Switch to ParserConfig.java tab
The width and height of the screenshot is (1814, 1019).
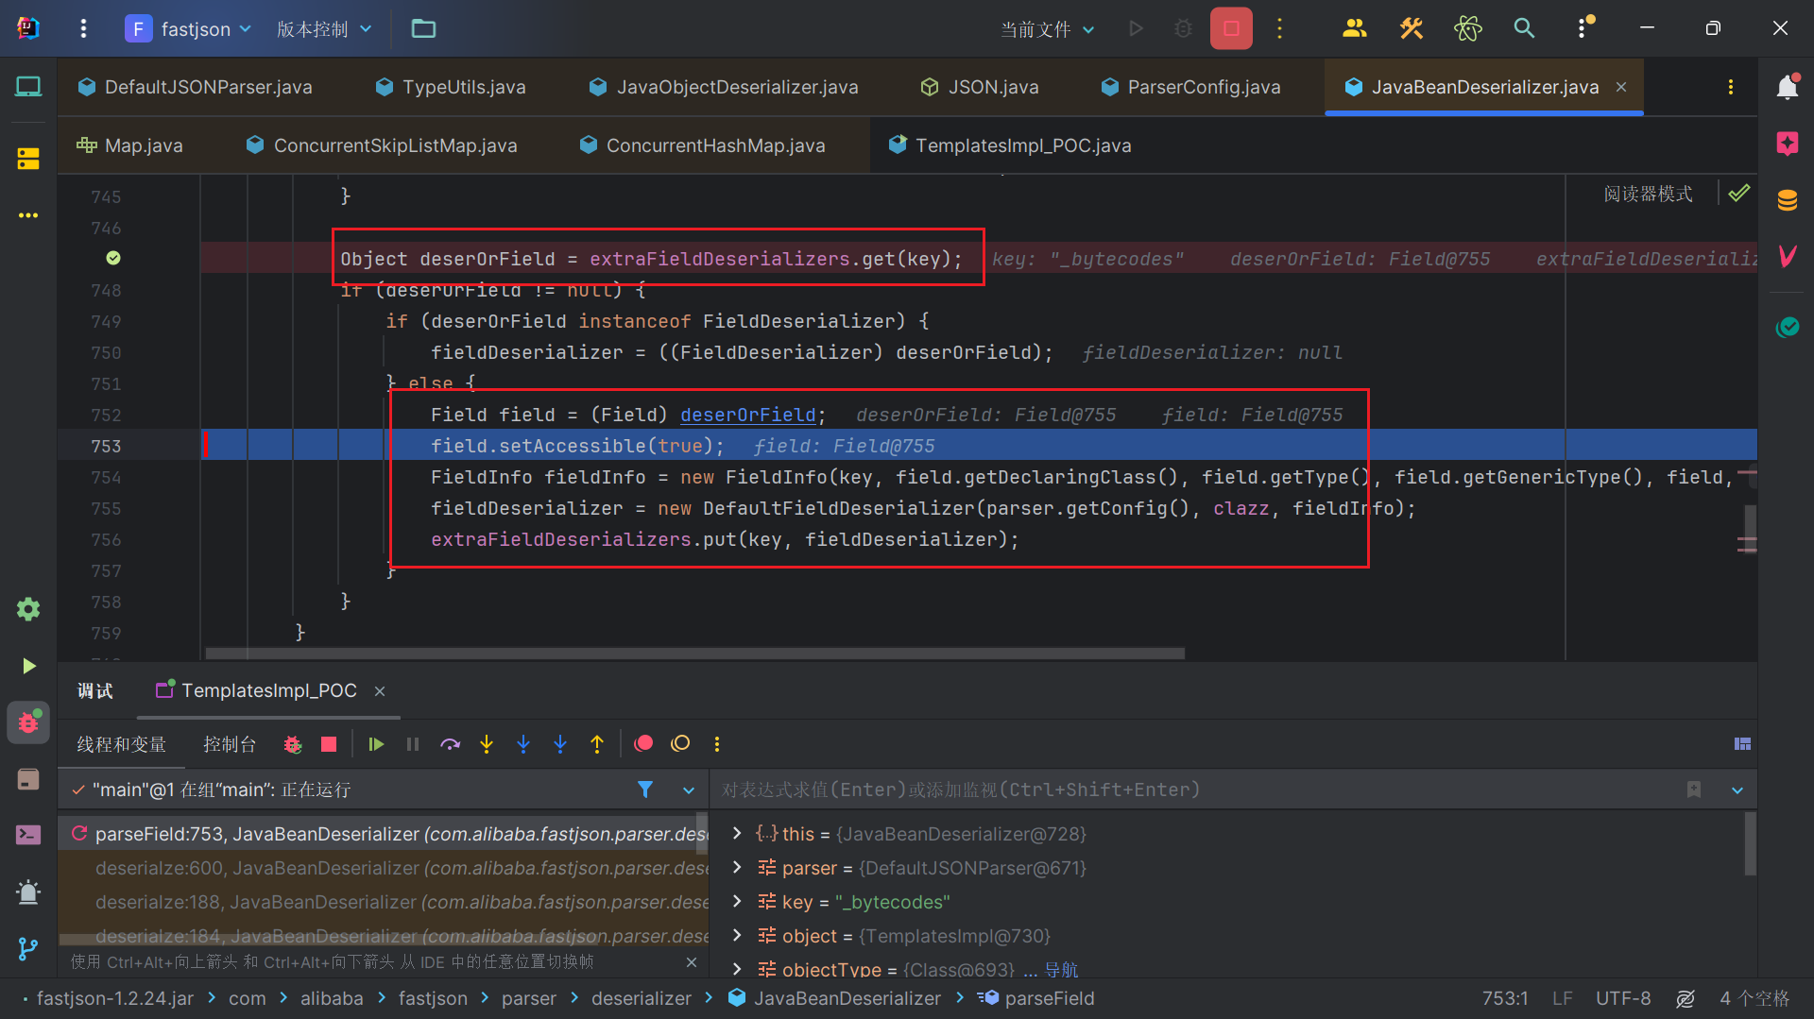tap(1190, 87)
